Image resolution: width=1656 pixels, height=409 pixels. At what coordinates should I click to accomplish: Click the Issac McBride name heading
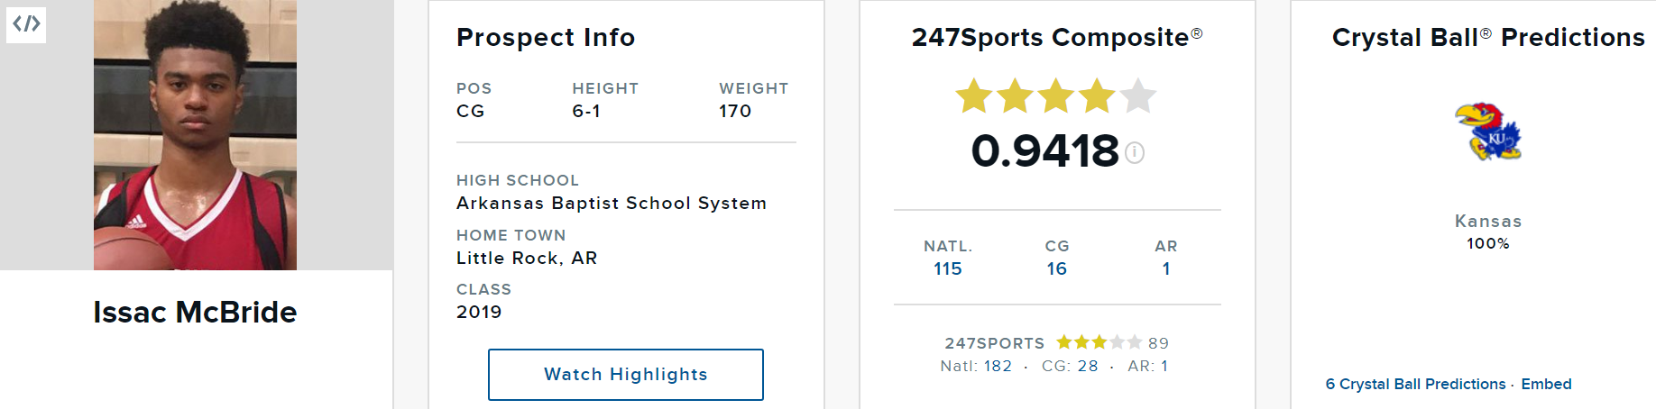(195, 312)
